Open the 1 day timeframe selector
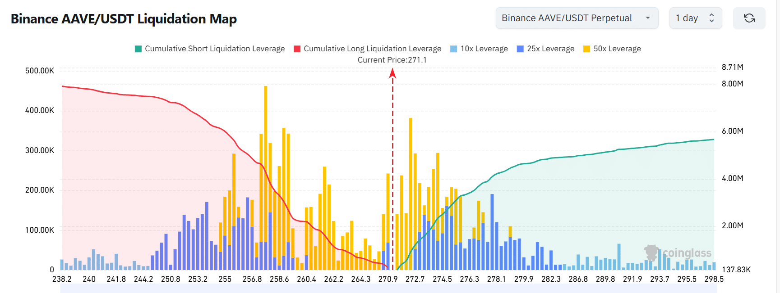 (696, 18)
